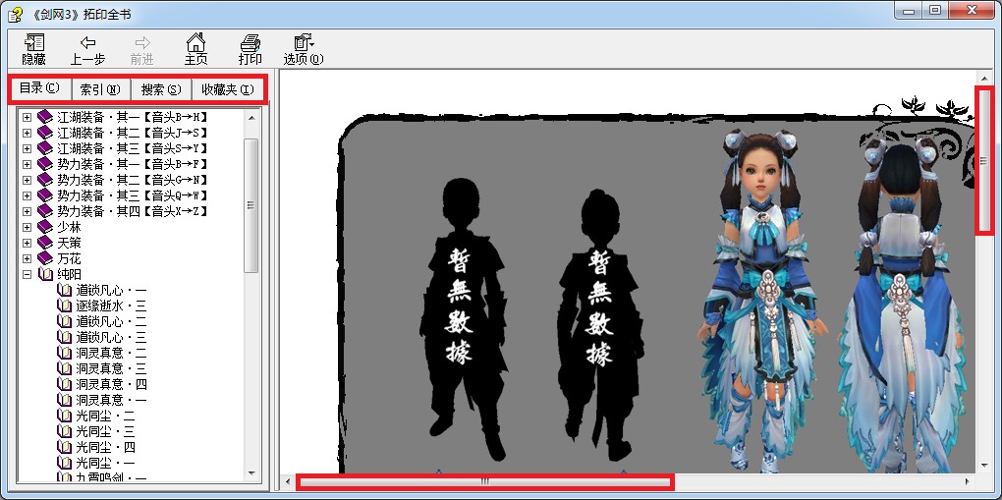
Task: Click the first 暫無數據 silhouette figure
Action: [463, 319]
